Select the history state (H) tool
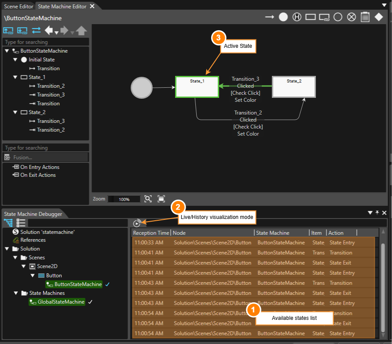Image resolution: width=392 pixels, height=344 pixels. coord(297,17)
